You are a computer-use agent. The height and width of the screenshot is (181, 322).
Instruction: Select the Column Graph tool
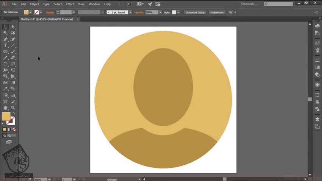click(13, 95)
